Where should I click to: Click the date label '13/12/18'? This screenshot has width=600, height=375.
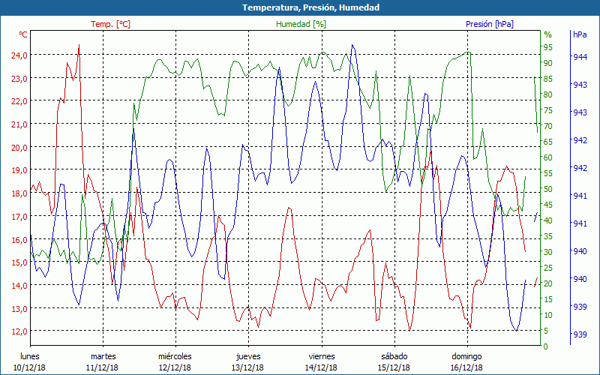click(x=247, y=367)
